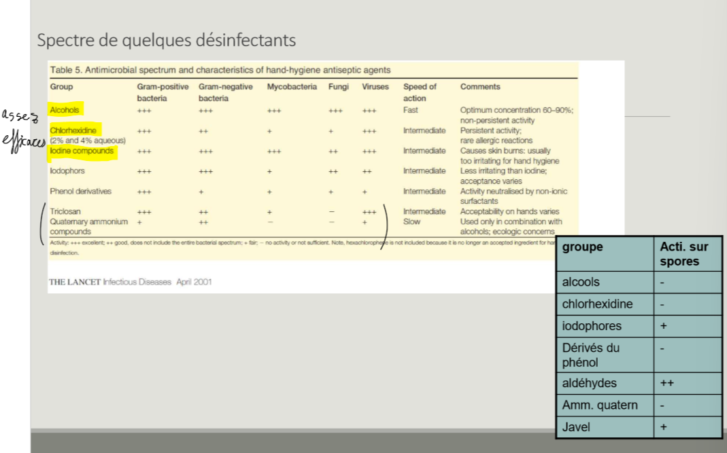Click the slide title "Spectre de quelques désinfectants"
The image size is (727, 453).
(x=166, y=40)
